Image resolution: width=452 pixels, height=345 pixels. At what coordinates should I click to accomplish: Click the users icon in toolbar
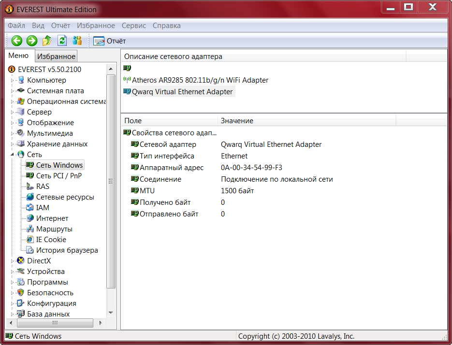pyautogui.click(x=77, y=41)
